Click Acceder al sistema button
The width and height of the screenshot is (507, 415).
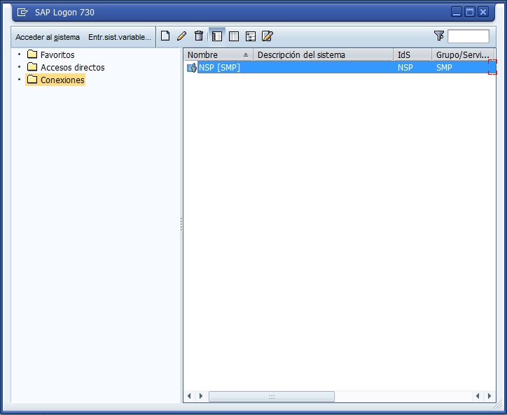[48, 38]
